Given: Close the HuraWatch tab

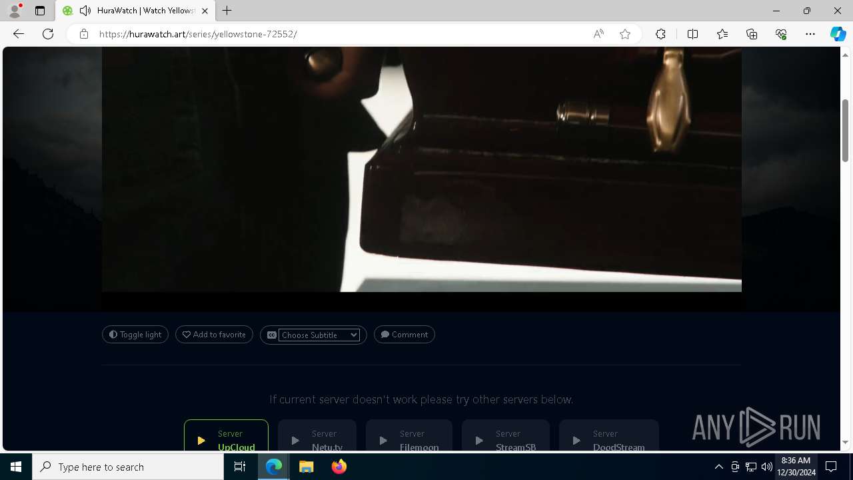Looking at the screenshot, I should tap(205, 11).
